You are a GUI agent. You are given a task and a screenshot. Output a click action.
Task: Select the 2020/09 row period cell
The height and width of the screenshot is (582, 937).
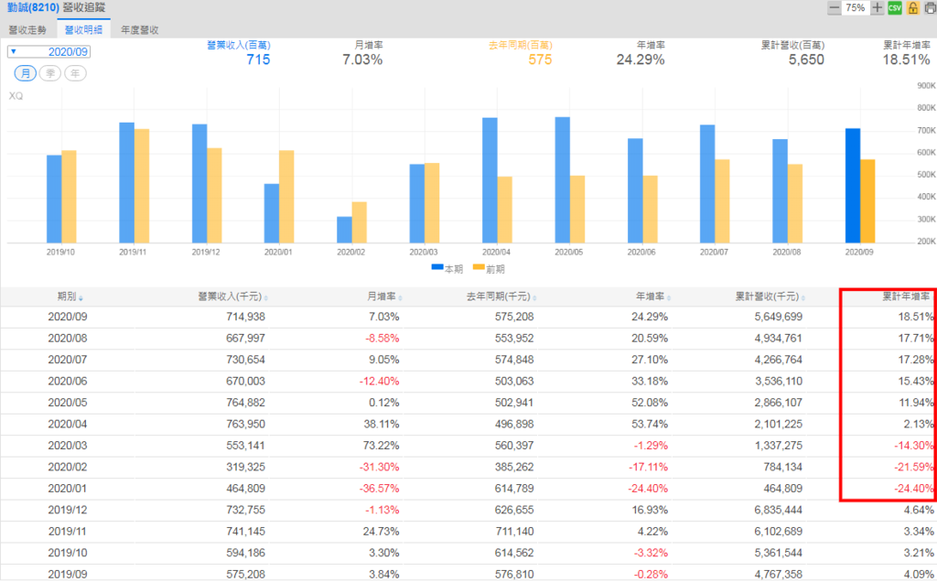68,317
